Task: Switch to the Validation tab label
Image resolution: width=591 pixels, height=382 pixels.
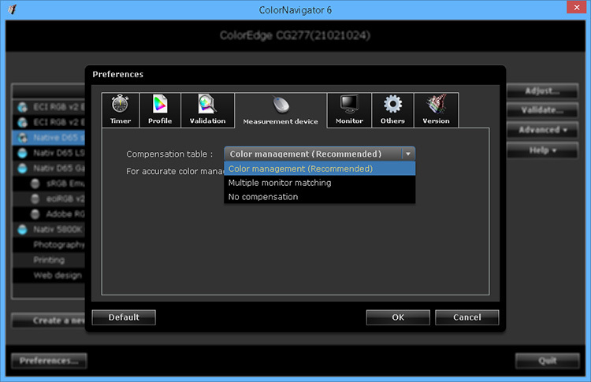Action: [x=207, y=121]
